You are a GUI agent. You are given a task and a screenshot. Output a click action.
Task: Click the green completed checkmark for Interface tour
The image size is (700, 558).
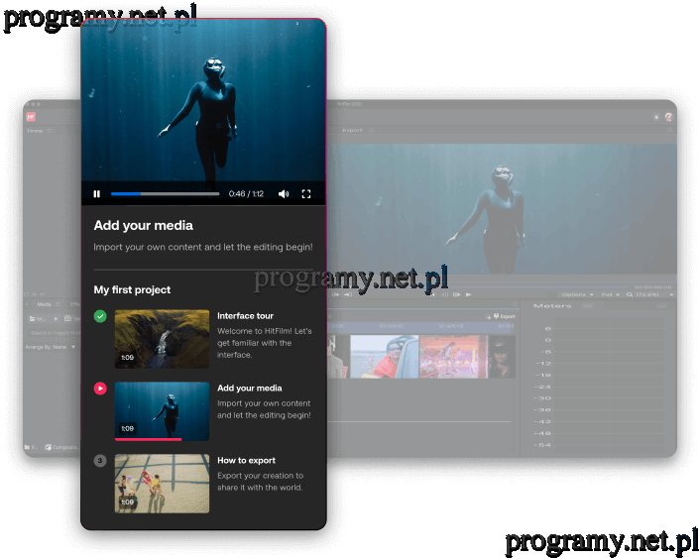pos(100,316)
